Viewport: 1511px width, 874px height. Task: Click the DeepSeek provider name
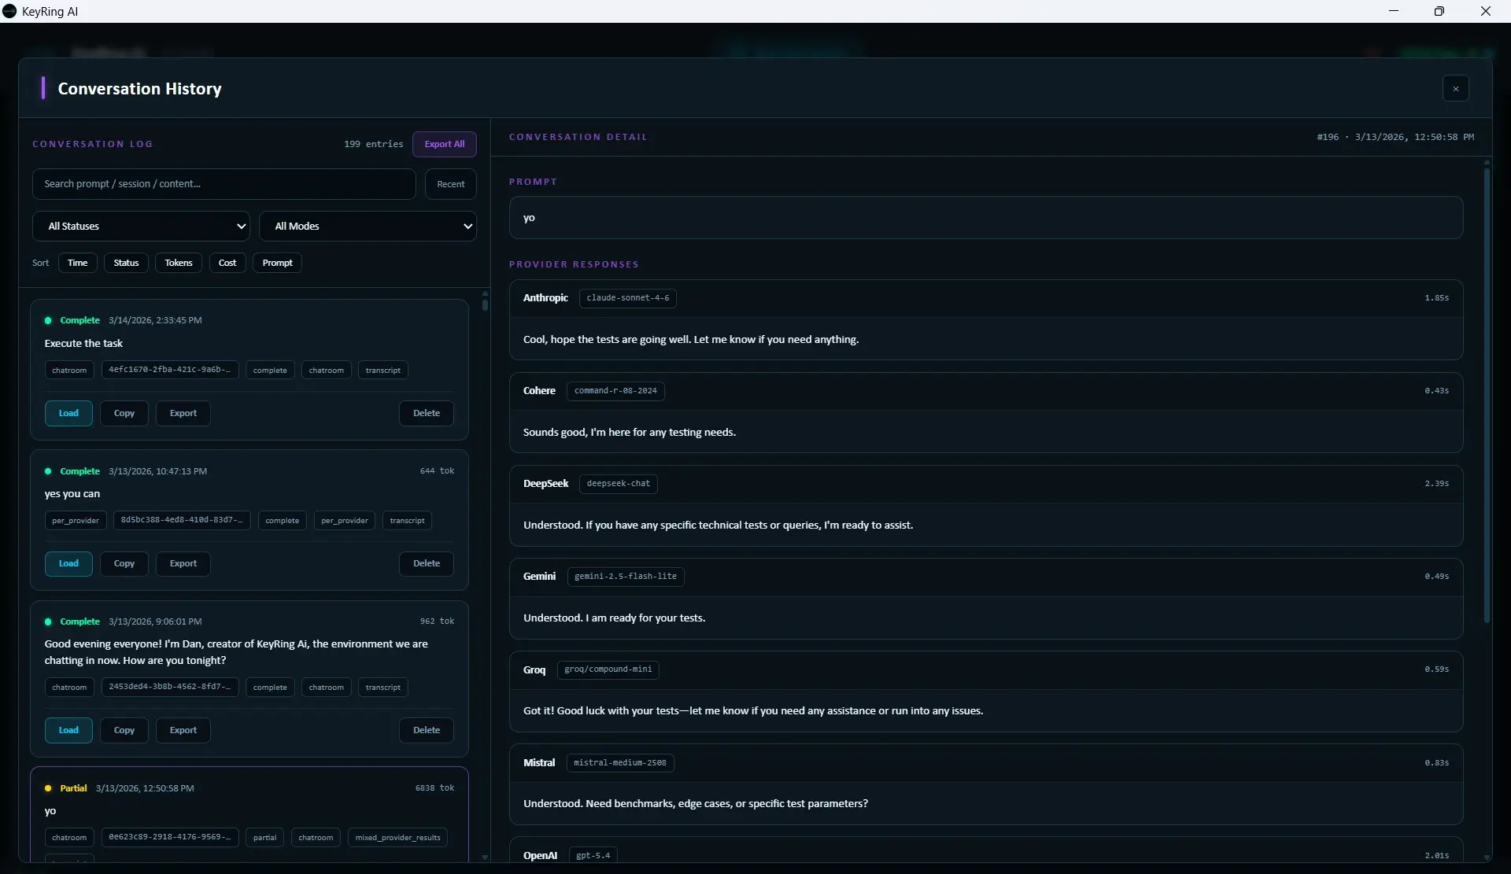(545, 484)
